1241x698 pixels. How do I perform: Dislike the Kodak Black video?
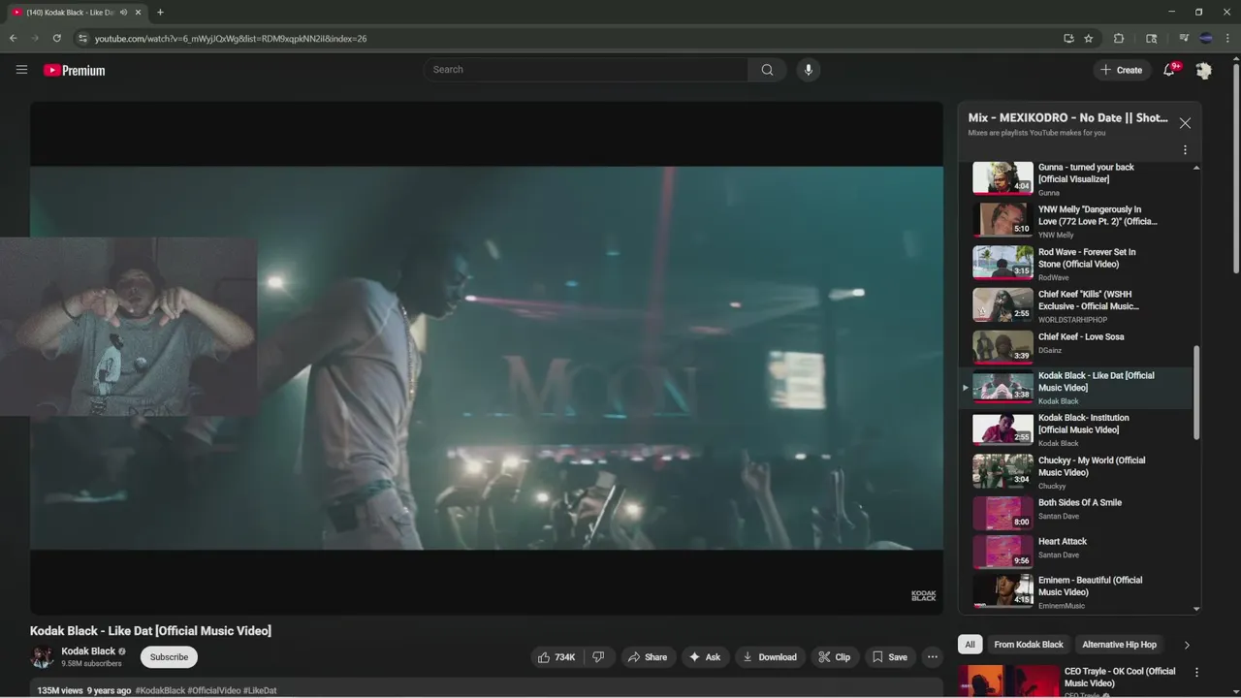598,657
